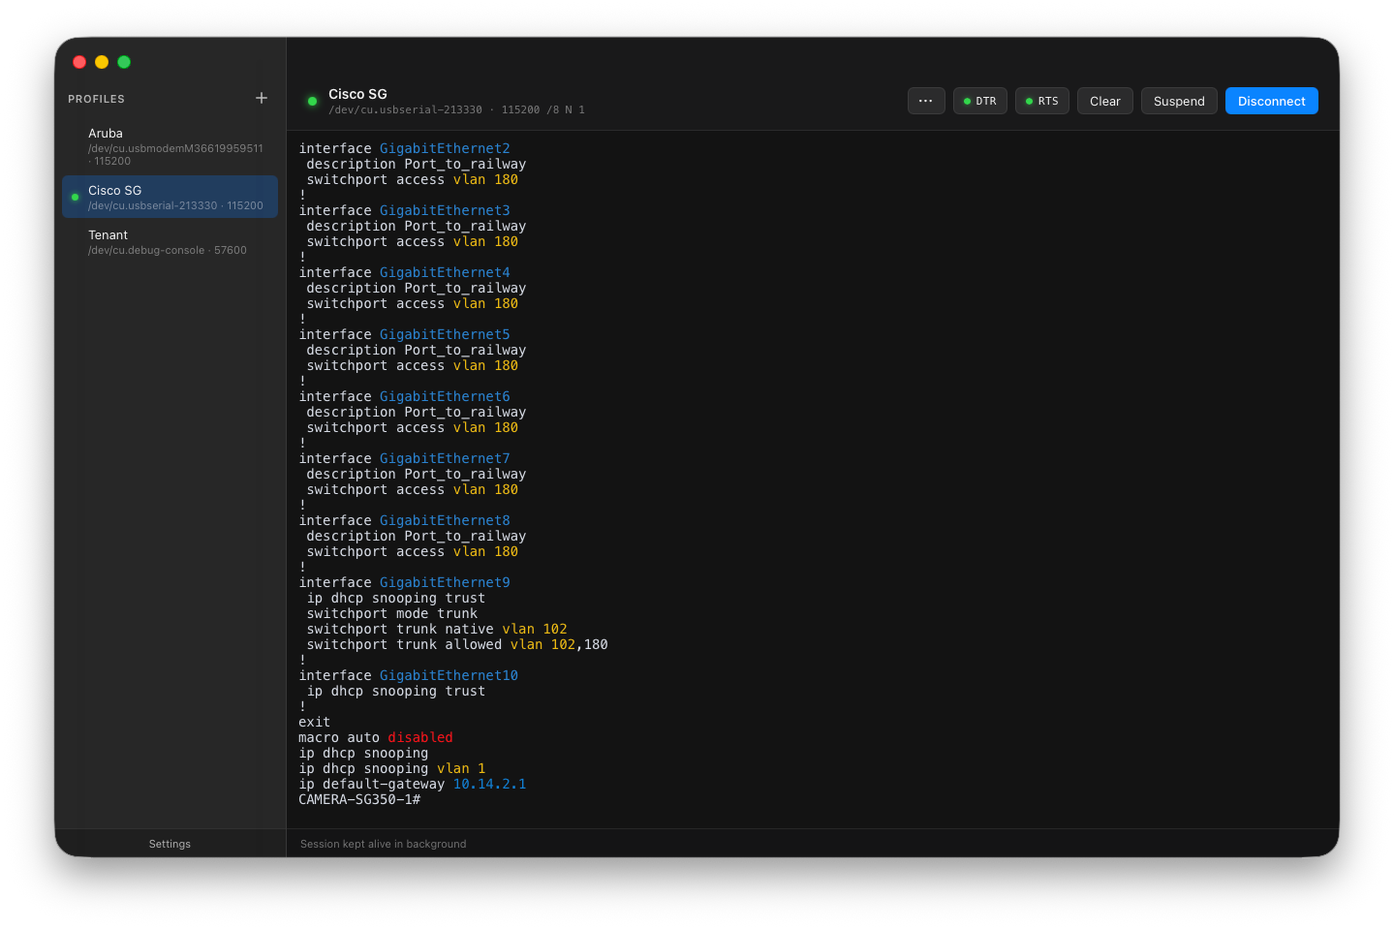Image resolution: width=1394 pixels, height=929 pixels.
Task: Toggle the RTS signal line
Action: tap(1041, 101)
